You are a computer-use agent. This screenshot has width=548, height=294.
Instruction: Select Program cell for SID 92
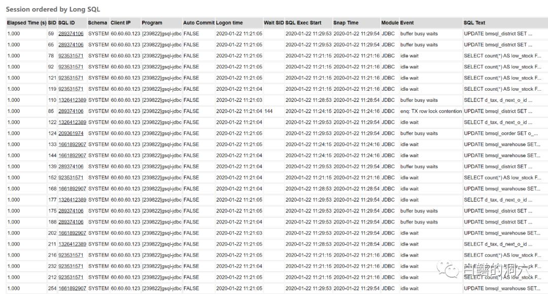(x=162, y=67)
